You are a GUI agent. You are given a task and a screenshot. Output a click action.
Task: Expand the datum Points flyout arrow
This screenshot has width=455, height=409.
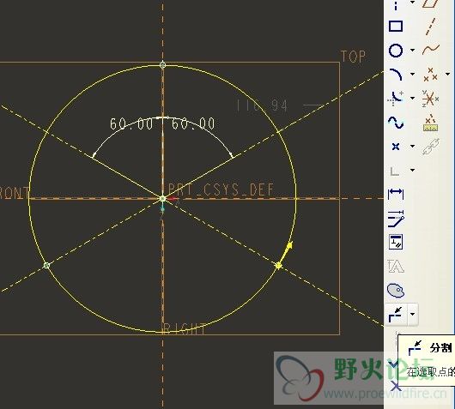[448, 75]
